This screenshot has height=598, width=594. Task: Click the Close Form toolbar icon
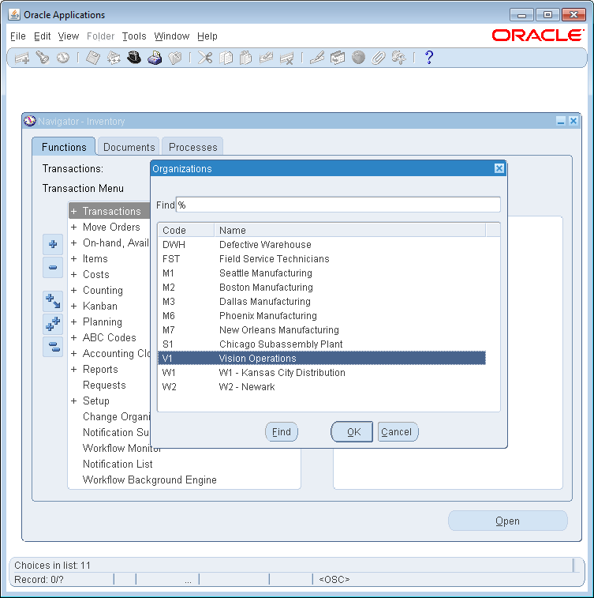175,58
